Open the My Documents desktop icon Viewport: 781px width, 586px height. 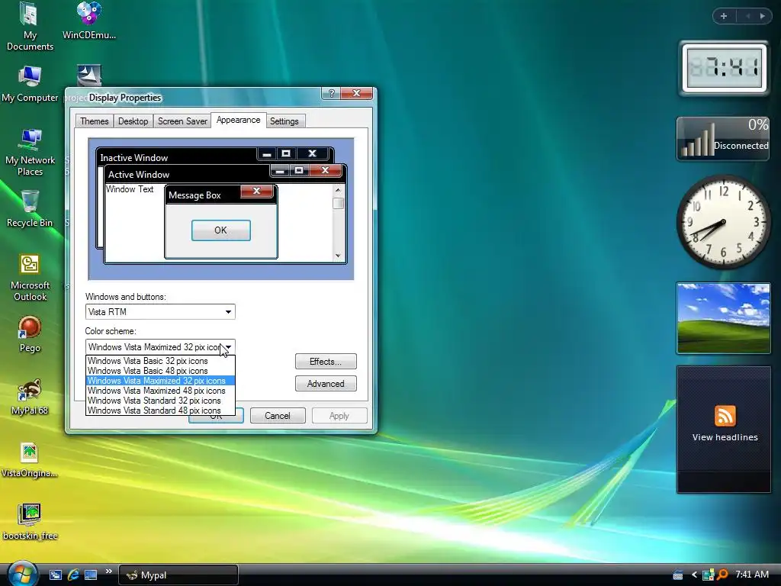(30, 26)
